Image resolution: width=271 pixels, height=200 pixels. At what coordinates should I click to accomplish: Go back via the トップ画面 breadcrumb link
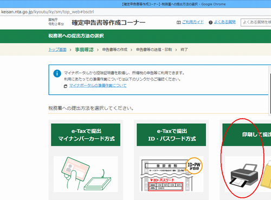tap(57, 49)
